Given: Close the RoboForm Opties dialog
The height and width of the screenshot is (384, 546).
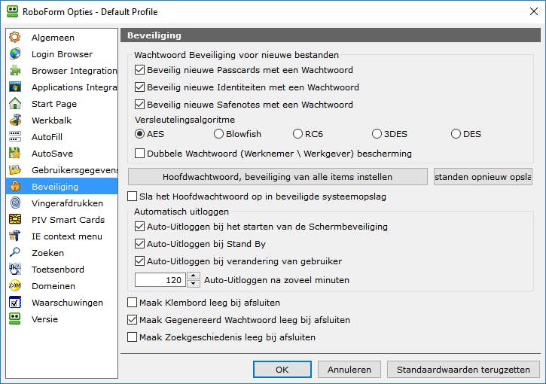Looking at the screenshot, I should point(533,11).
